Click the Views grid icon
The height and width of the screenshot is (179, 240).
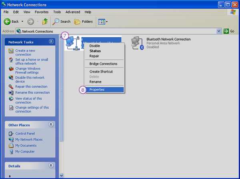[101, 22]
